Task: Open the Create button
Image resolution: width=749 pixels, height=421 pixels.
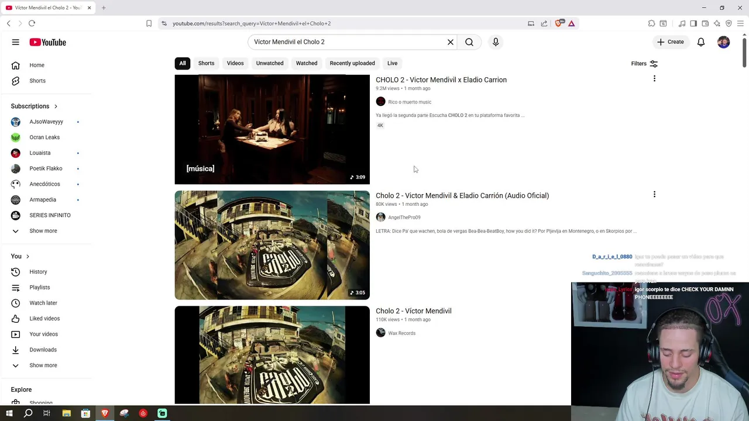Action: point(671,42)
